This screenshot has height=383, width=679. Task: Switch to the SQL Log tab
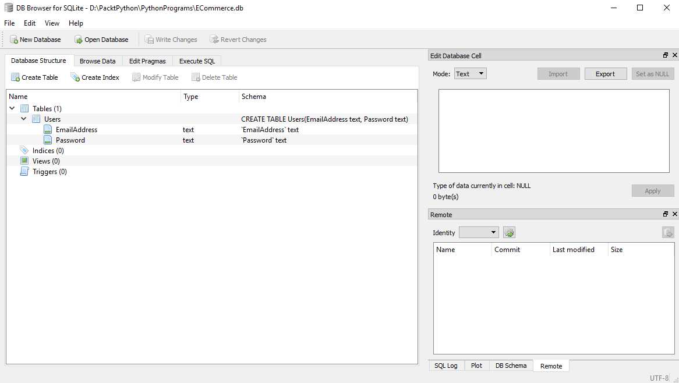(x=446, y=366)
